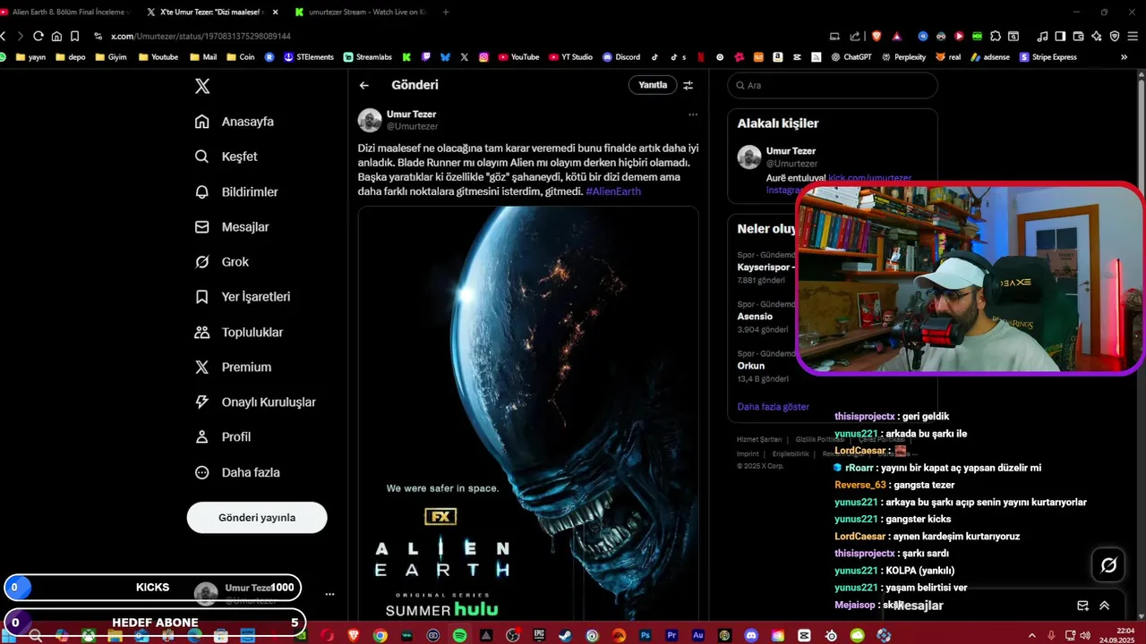
Task: Open Premium in the sidebar
Action: pyautogui.click(x=233, y=368)
